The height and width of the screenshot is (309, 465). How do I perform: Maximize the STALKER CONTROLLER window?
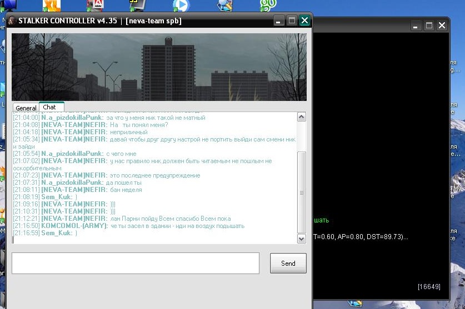pyautogui.click(x=292, y=21)
